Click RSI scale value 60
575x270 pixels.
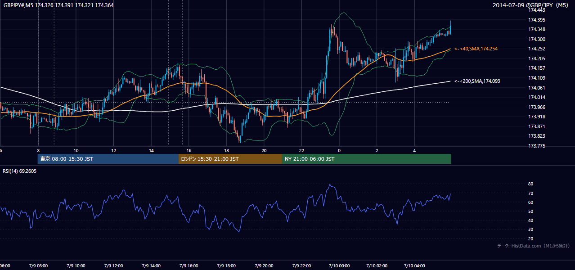point(530,202)
